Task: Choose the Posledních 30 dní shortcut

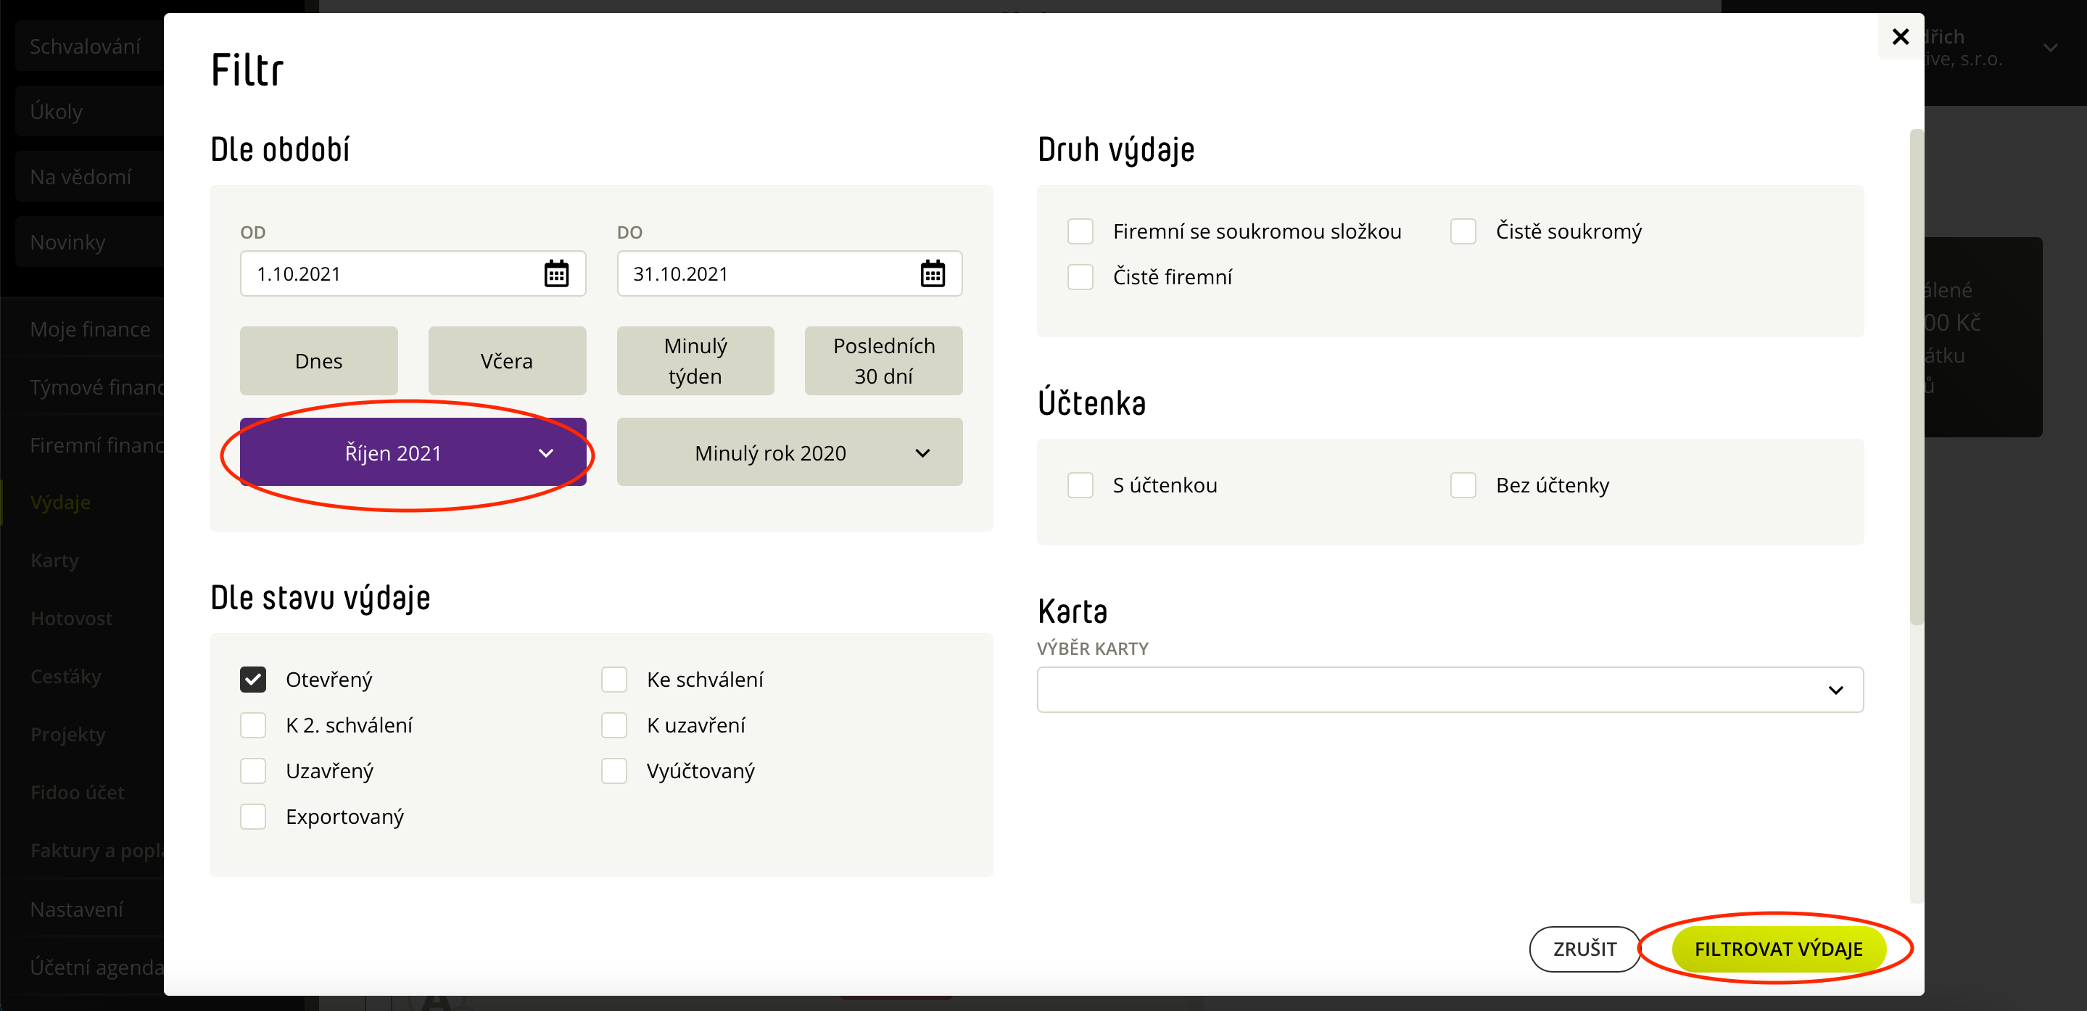Action: [x=883, y=360]
